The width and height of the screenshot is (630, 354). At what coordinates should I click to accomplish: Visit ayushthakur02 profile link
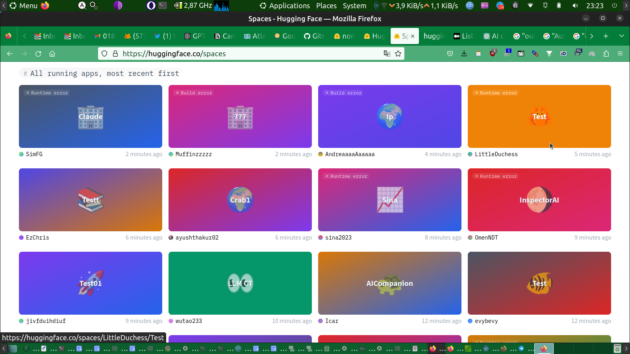197,238
